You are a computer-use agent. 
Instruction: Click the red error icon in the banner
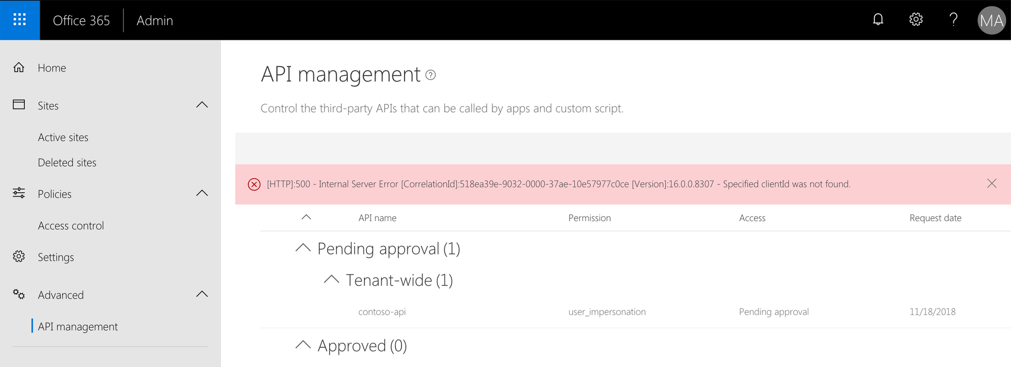coord(254,184)
